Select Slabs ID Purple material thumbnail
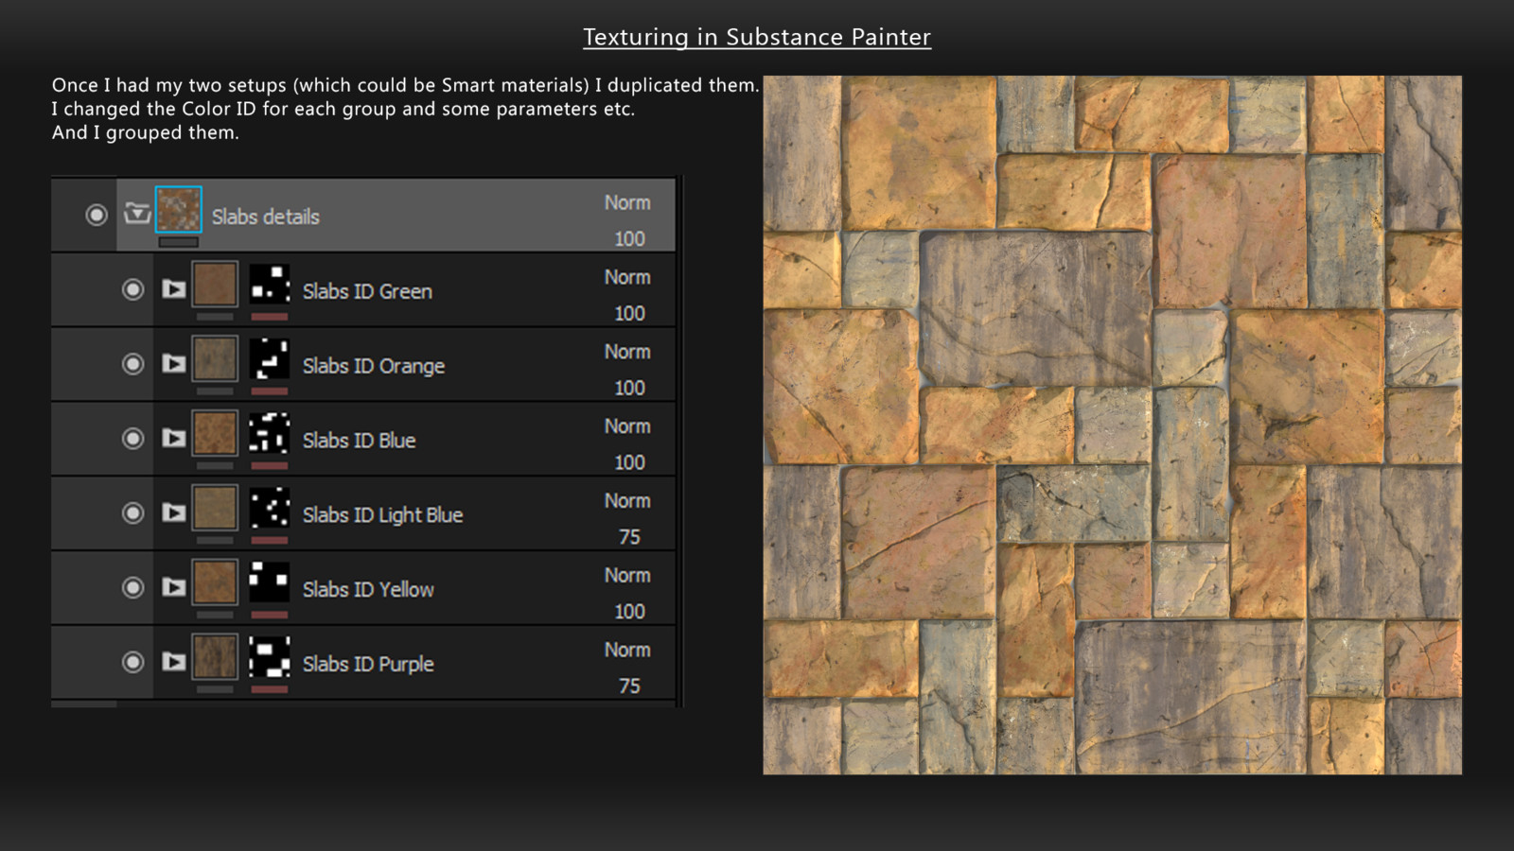This screenshot has width=1514, height=851. pos(215,657)
